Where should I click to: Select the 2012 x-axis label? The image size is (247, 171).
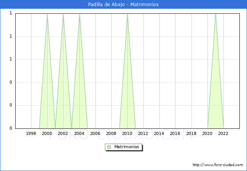pos(143,133)
